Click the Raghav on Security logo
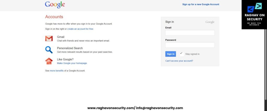 pos(254,15)
